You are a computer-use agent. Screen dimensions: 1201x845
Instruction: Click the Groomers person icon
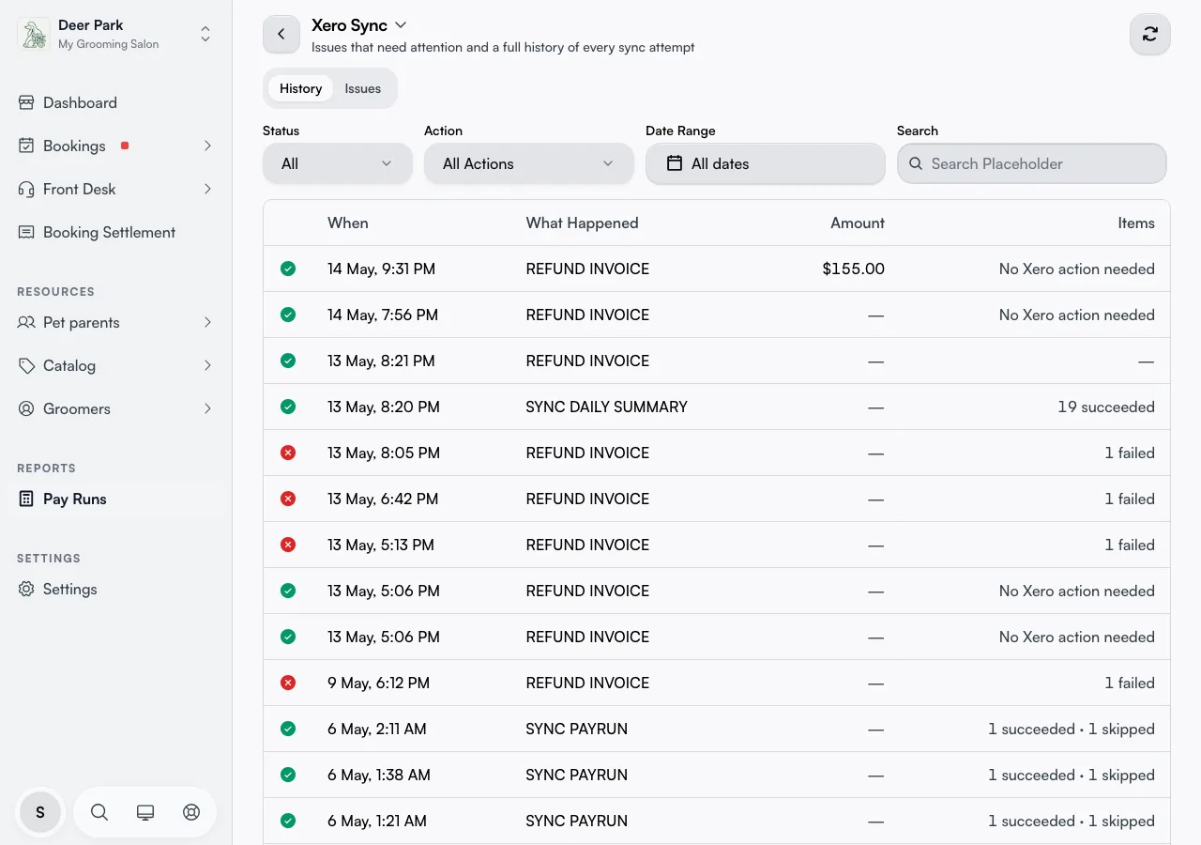tap(26, 408)
